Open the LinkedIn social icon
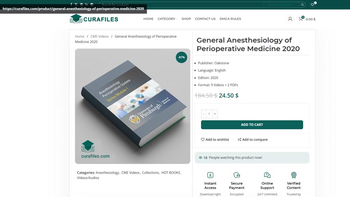The height and width of the screenshot is (197, 350). (86, 4)
